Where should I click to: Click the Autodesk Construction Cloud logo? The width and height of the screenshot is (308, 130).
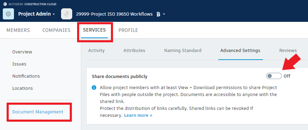30,4
